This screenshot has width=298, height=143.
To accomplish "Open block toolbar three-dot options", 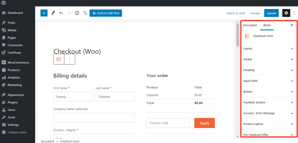I will point(70,59).
